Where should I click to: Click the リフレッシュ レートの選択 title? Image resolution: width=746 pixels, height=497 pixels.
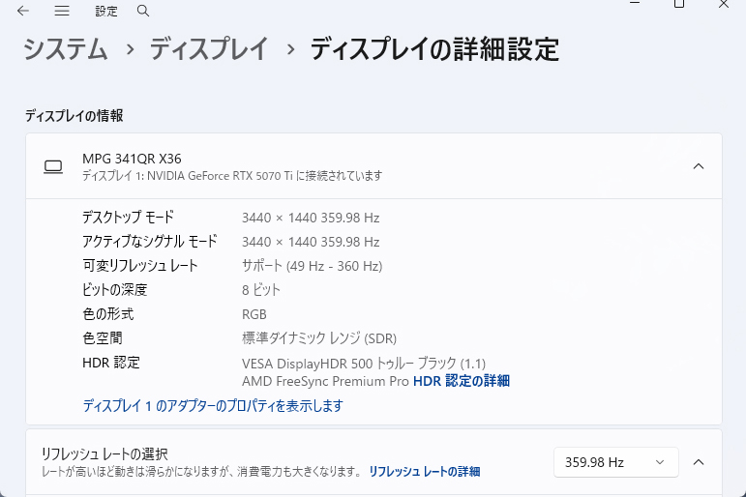pos(104,453)
